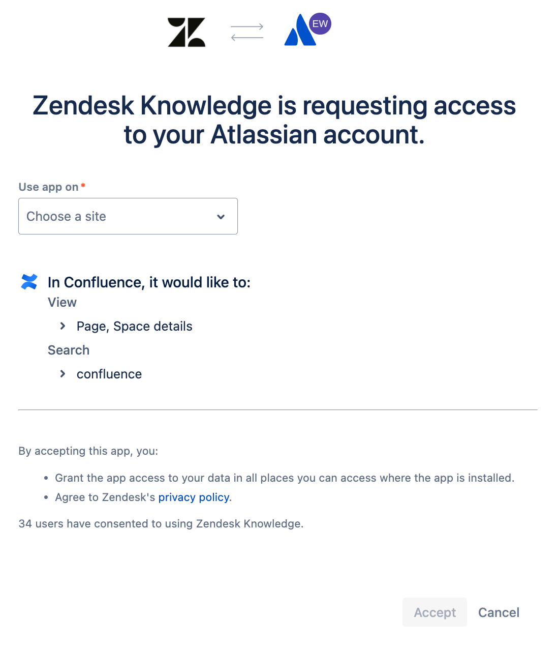559x647 pixels.
Task: Select the confluence search permission text
Action: click(109, 374)
